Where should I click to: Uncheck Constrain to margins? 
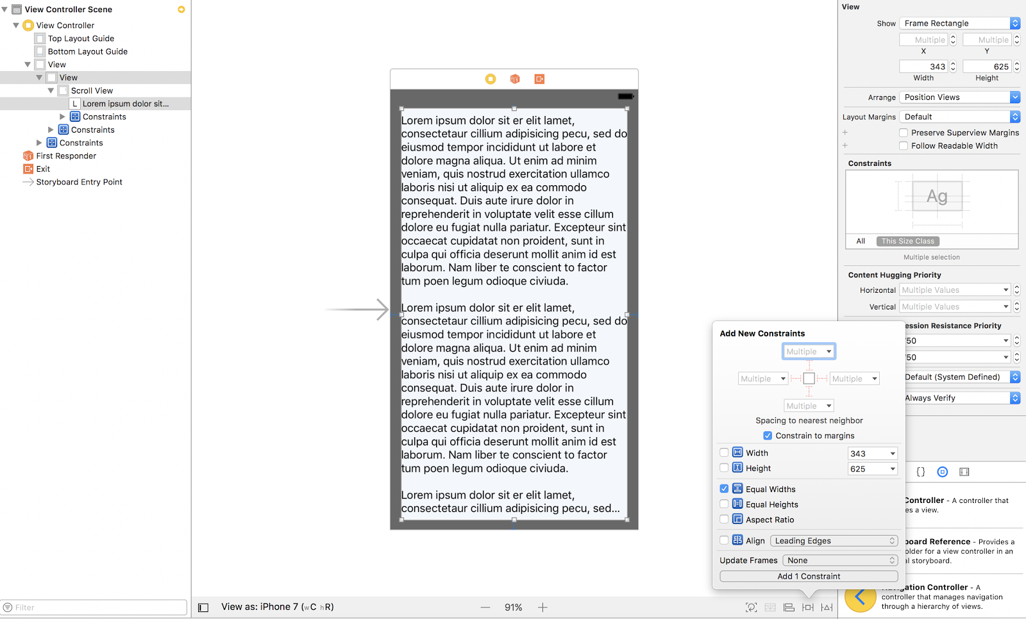click(x=768, y=436)
